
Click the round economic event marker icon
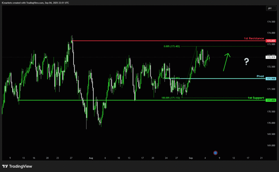(215, 153)
